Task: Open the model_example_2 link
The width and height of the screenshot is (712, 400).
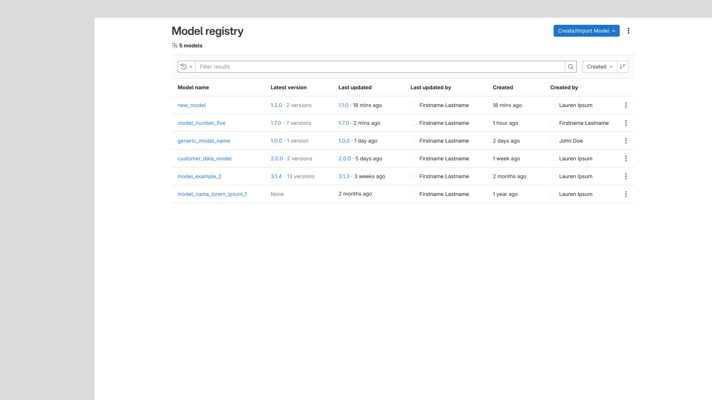Action: (x=200, y=176)
